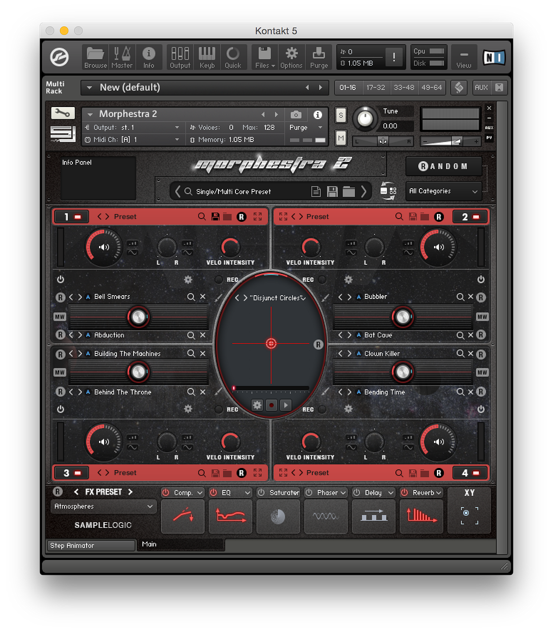Click the panic exclamation button

(x=394, y=57)
